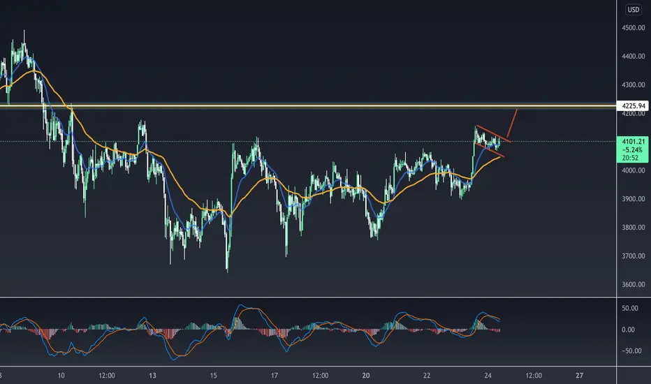This screenshot has width=651, height=384.
Task: Click the 4300.00 price axis label
Action: [633, 84]
